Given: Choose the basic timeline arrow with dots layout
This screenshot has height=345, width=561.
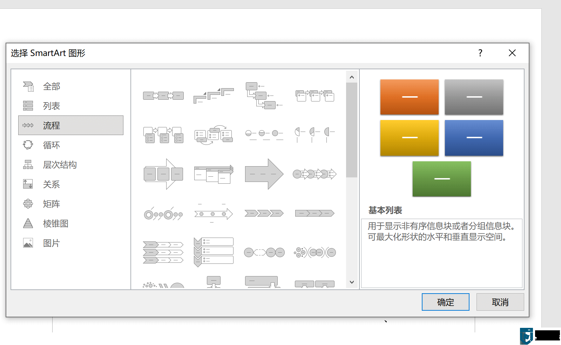Looking at the screenshot, I should point(214,213).
